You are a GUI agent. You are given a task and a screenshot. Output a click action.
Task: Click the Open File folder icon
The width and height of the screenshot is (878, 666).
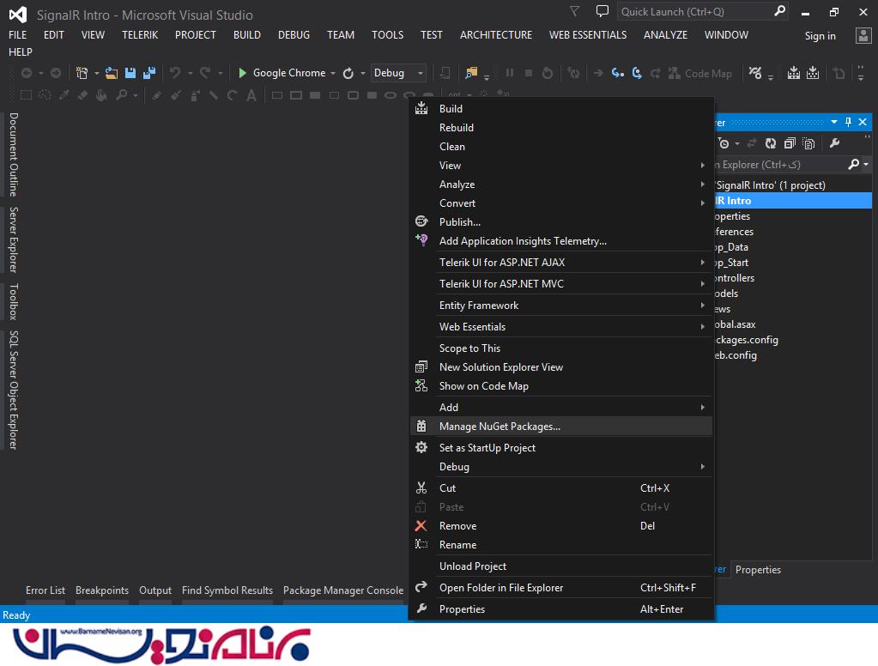tap(112, 73)
